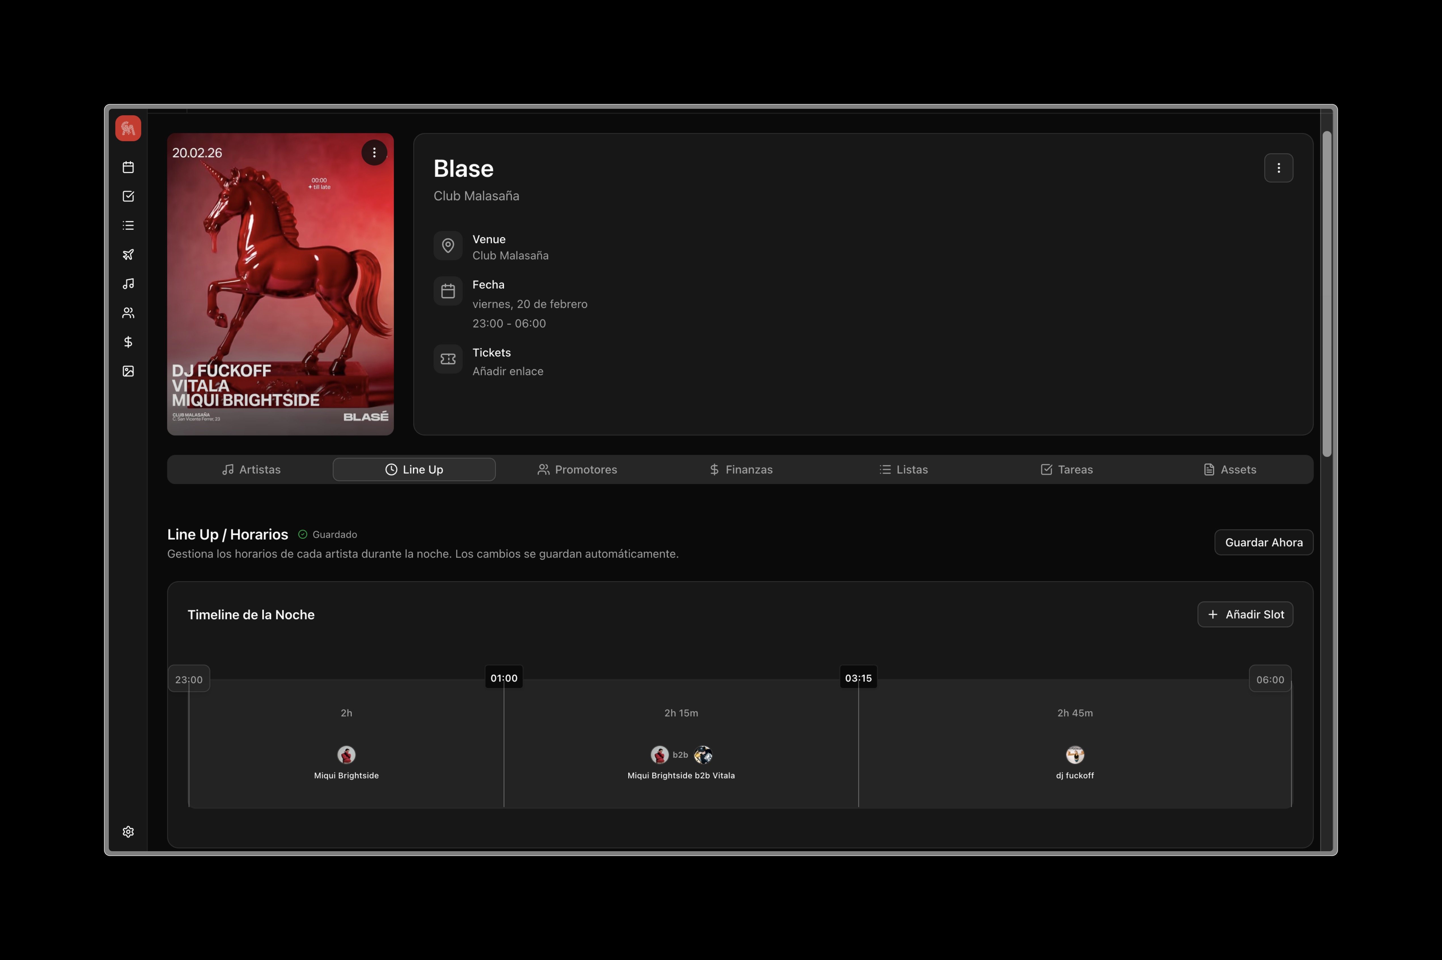
Task: Click the Guardar Ahora button
Action: (x=1264, y=542)
